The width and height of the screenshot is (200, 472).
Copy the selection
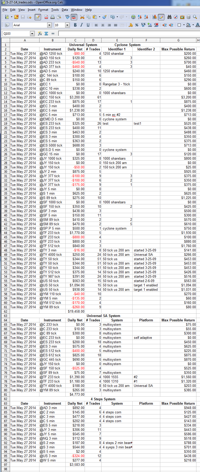[89, 17]
